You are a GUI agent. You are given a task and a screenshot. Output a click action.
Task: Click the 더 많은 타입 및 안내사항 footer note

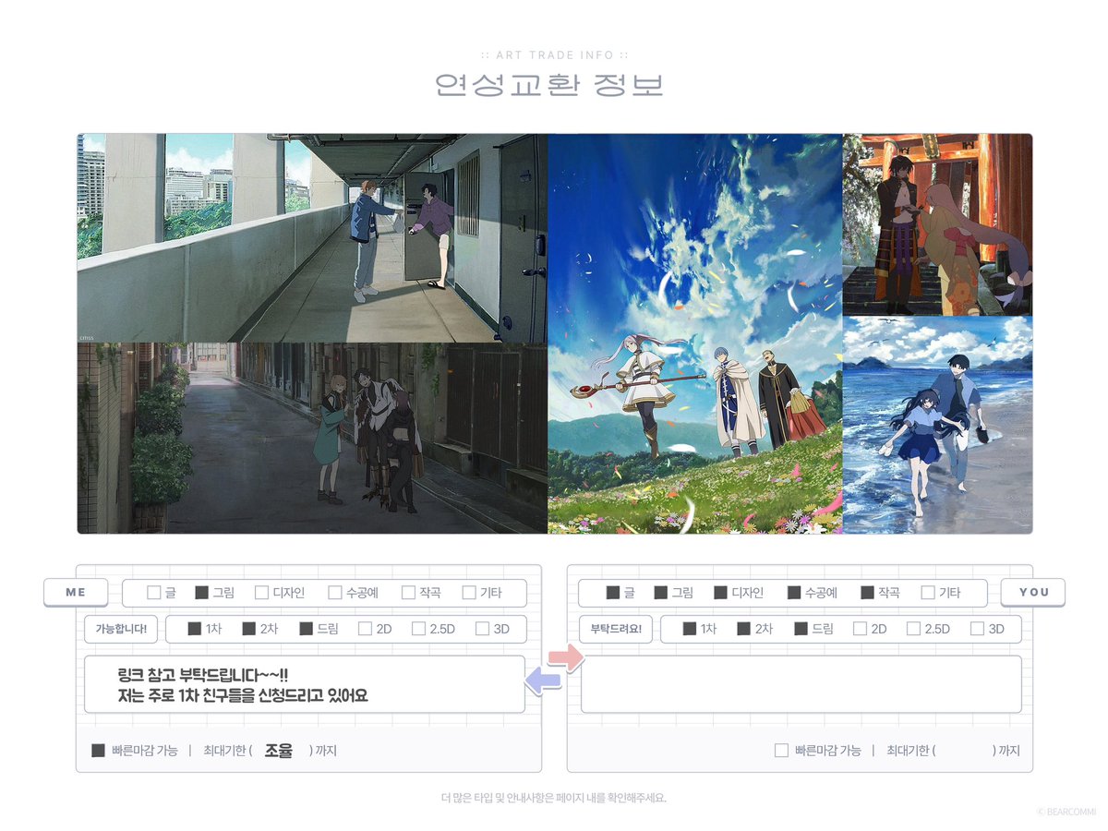point(554,798)
